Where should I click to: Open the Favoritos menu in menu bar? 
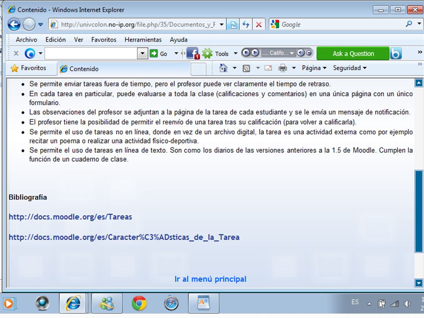[x=103, y=40]
